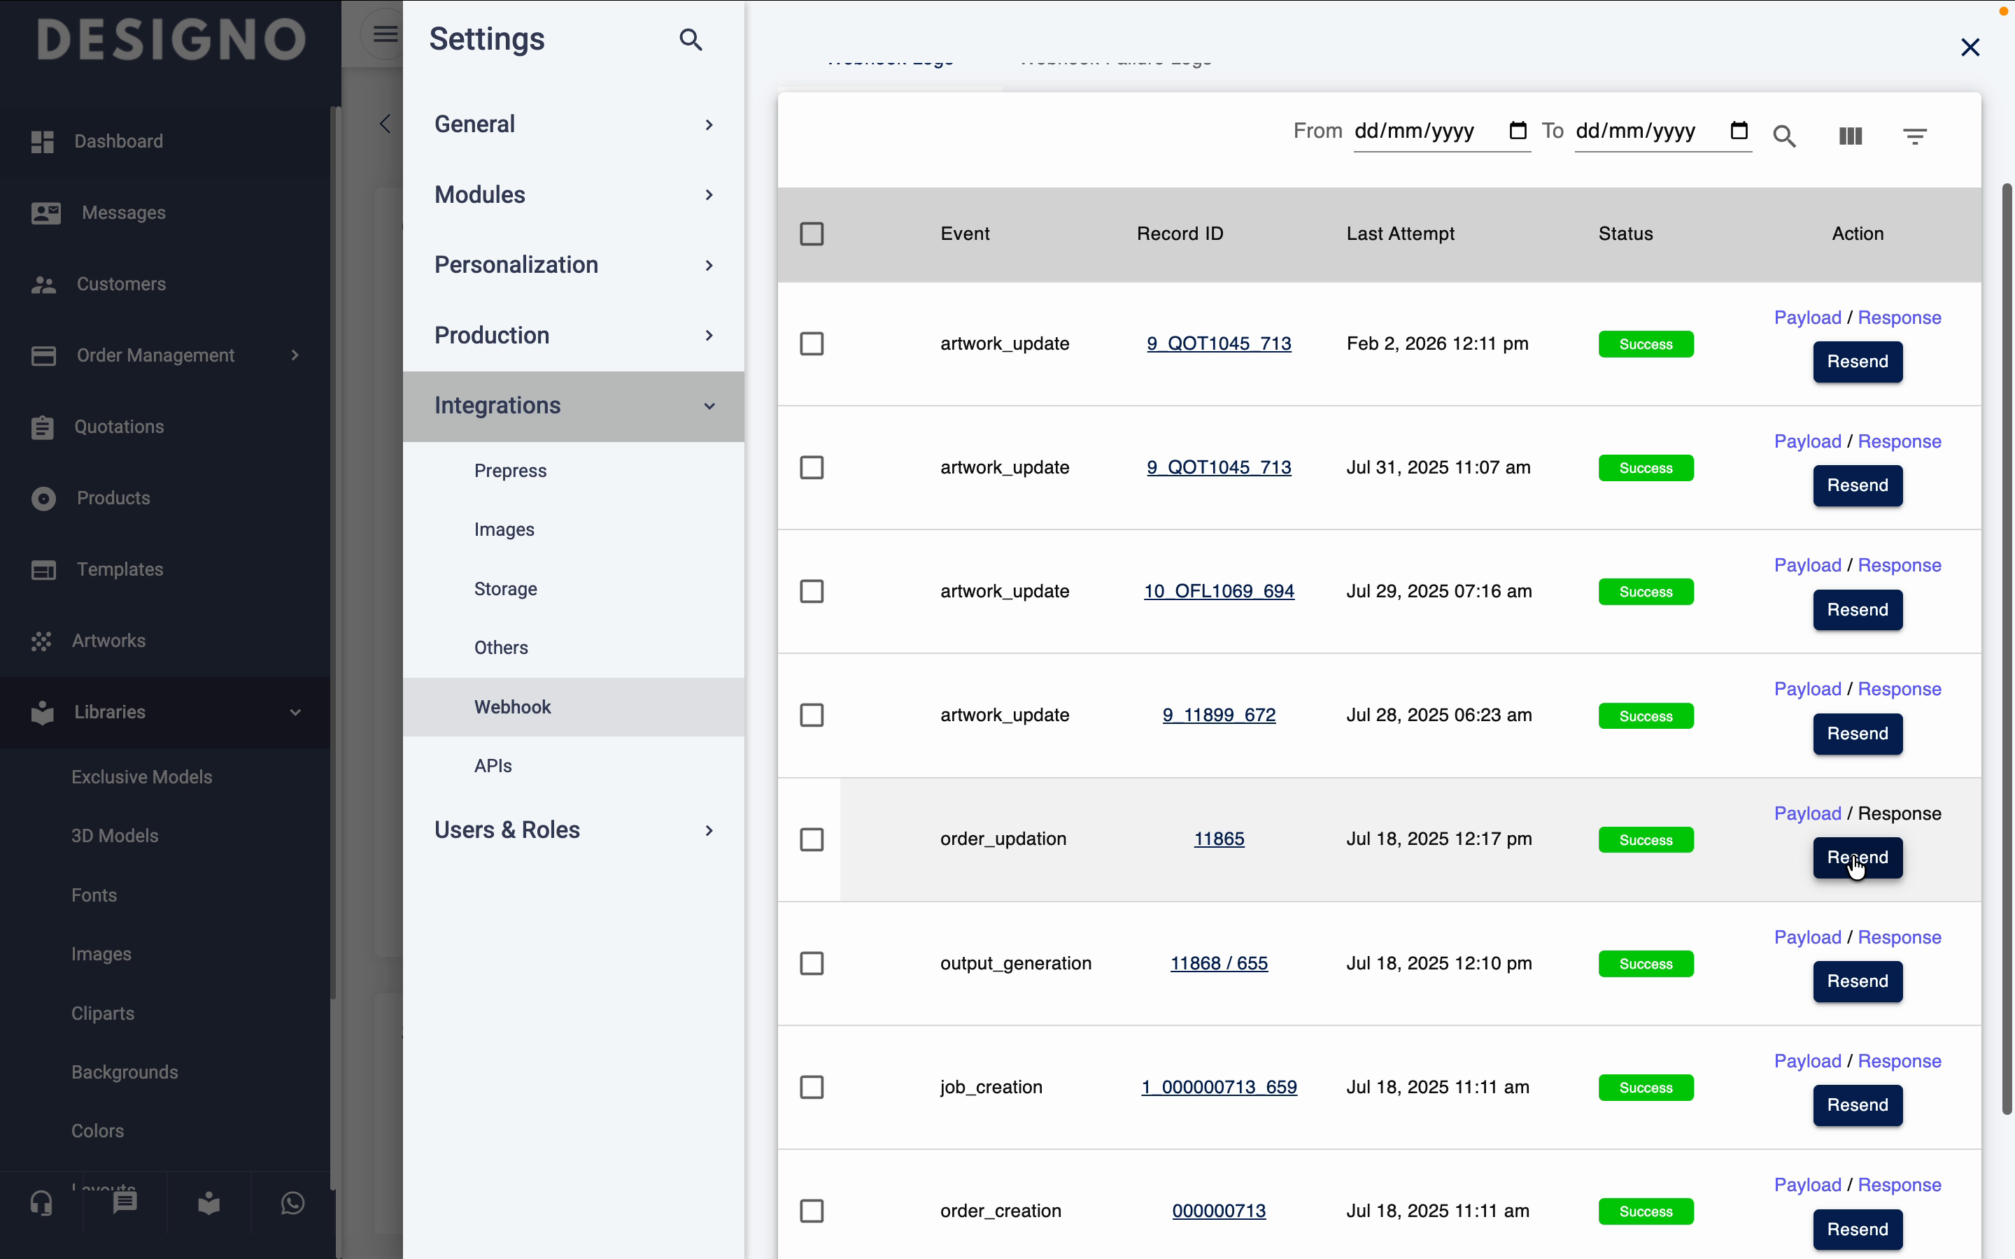Click the headset support icon
The width and height of the screenshot is (2015, 1259).
42,1202
